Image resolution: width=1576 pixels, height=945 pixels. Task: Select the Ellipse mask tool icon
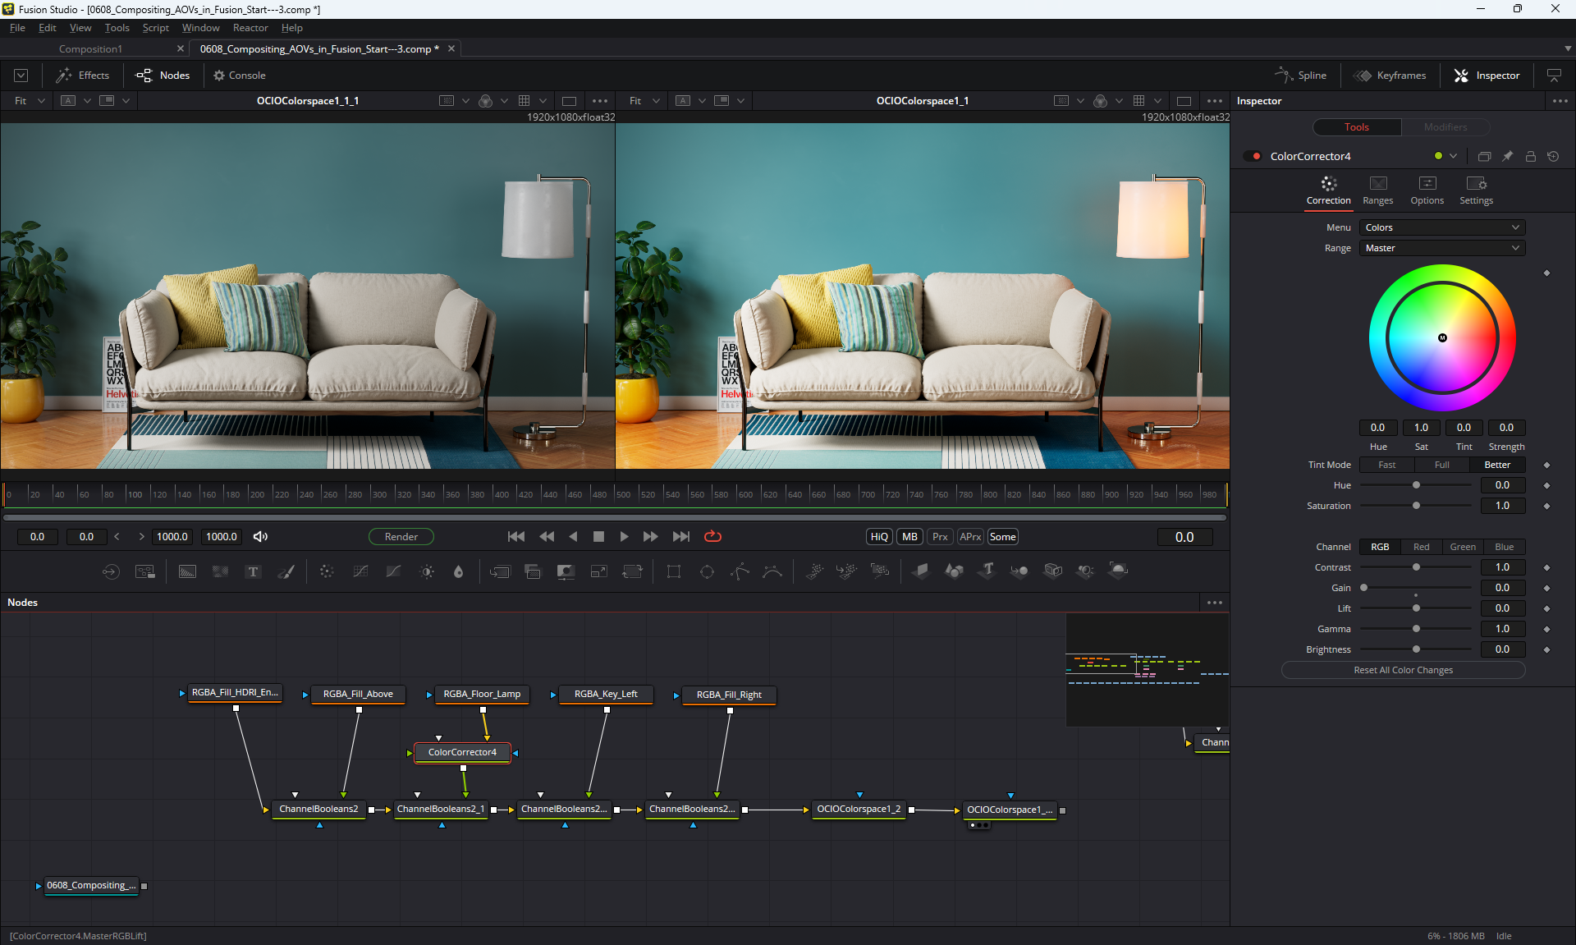(x=707, y=571)
